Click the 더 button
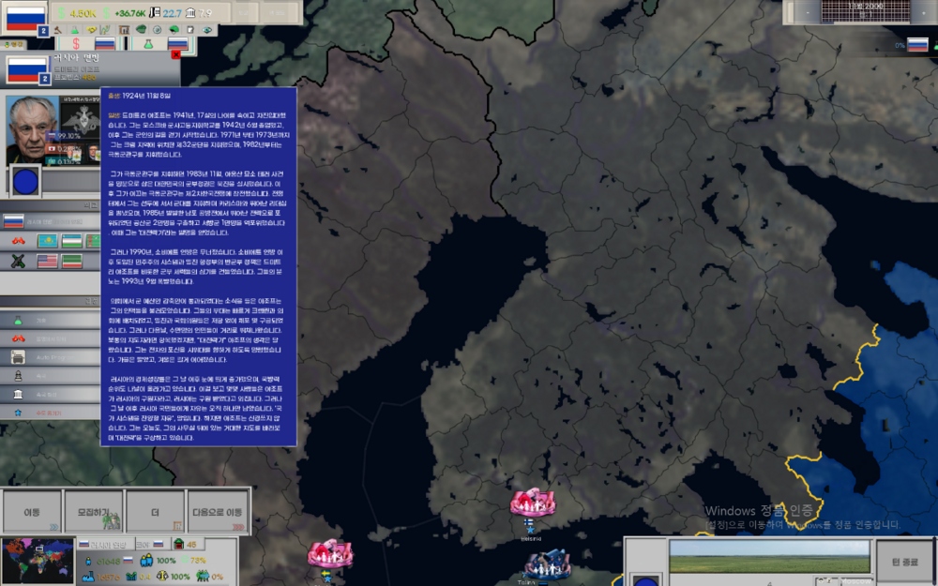Screen dimensions: 938x586 [x=156, y=512]
